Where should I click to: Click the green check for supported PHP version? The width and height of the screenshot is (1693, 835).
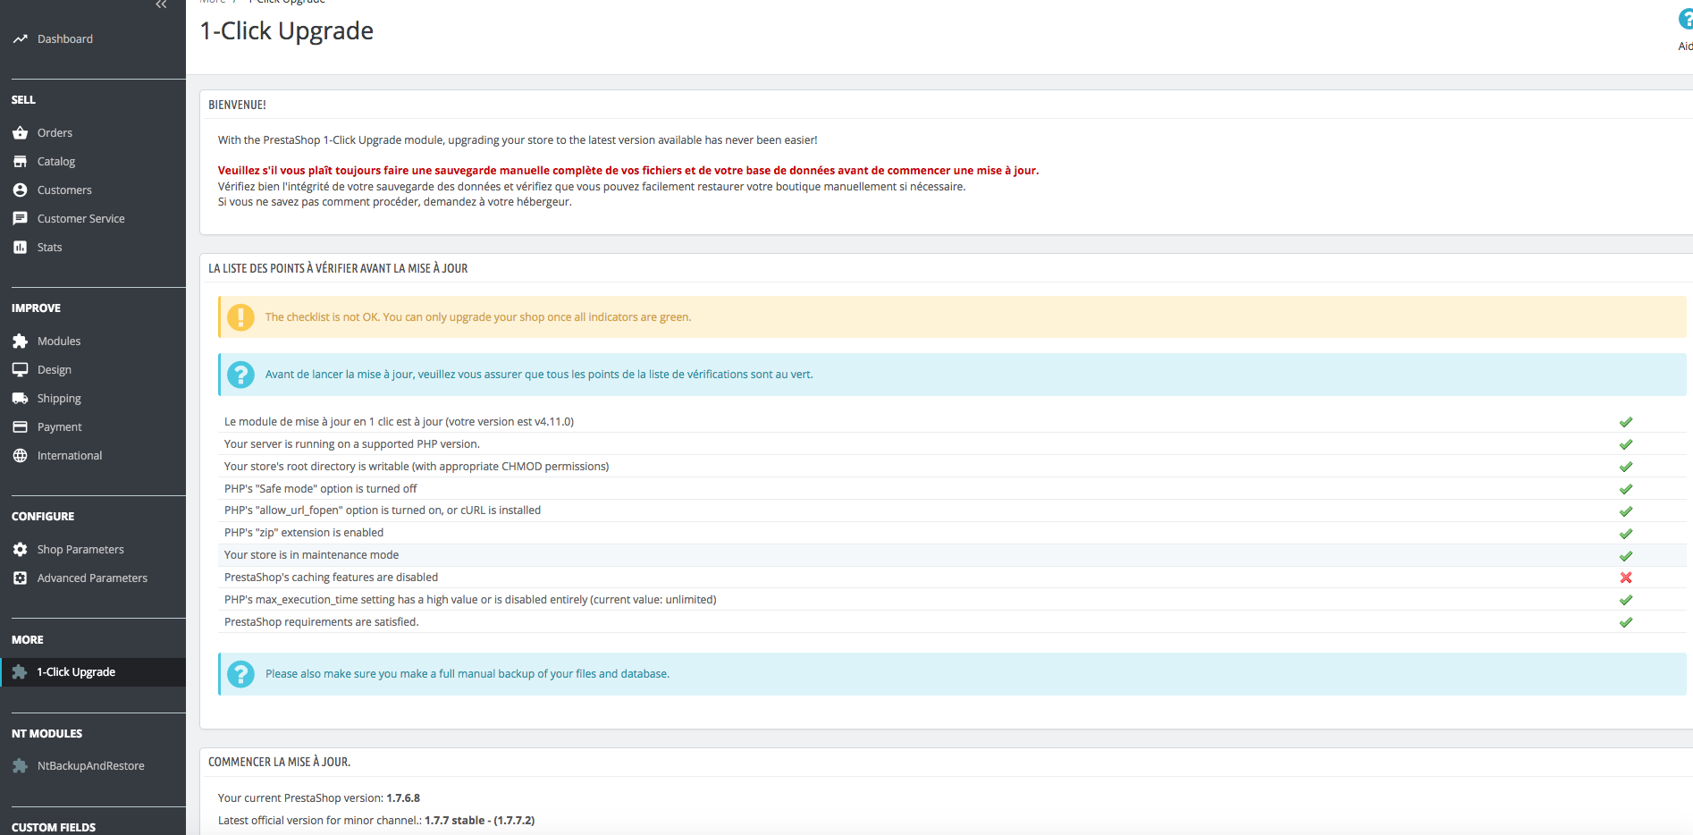click(x=1626, y=444)
